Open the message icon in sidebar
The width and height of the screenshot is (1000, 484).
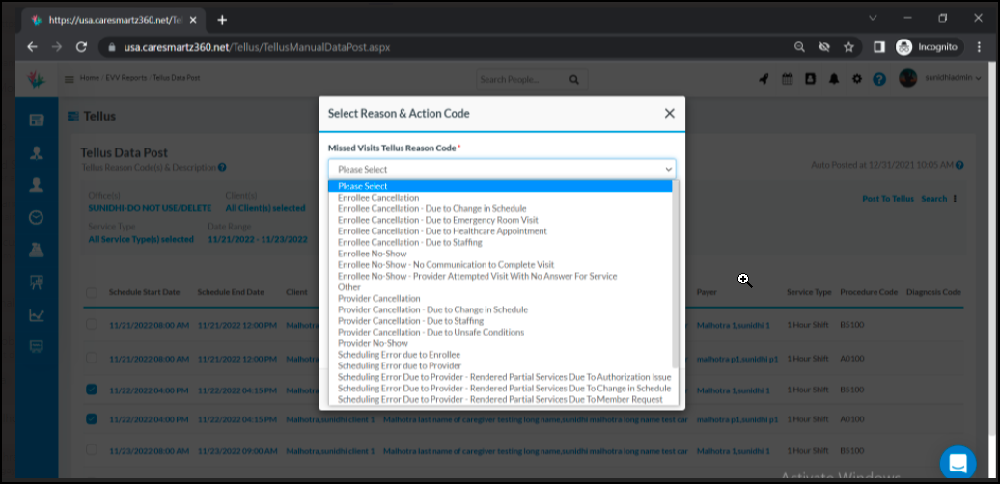(37, 346)
